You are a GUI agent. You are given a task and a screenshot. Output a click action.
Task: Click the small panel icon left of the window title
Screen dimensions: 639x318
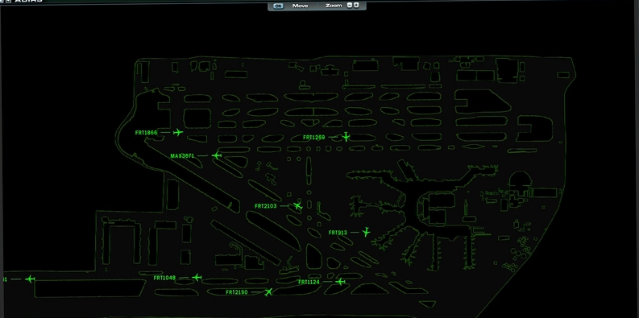(8, 2)
